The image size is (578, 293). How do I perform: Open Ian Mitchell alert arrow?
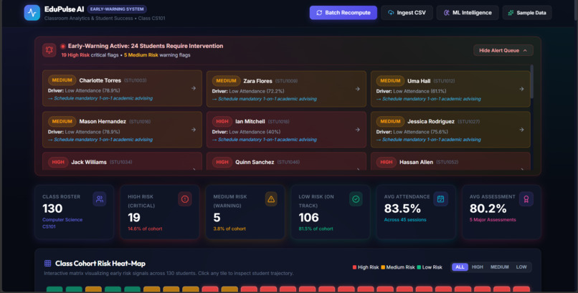358,130
